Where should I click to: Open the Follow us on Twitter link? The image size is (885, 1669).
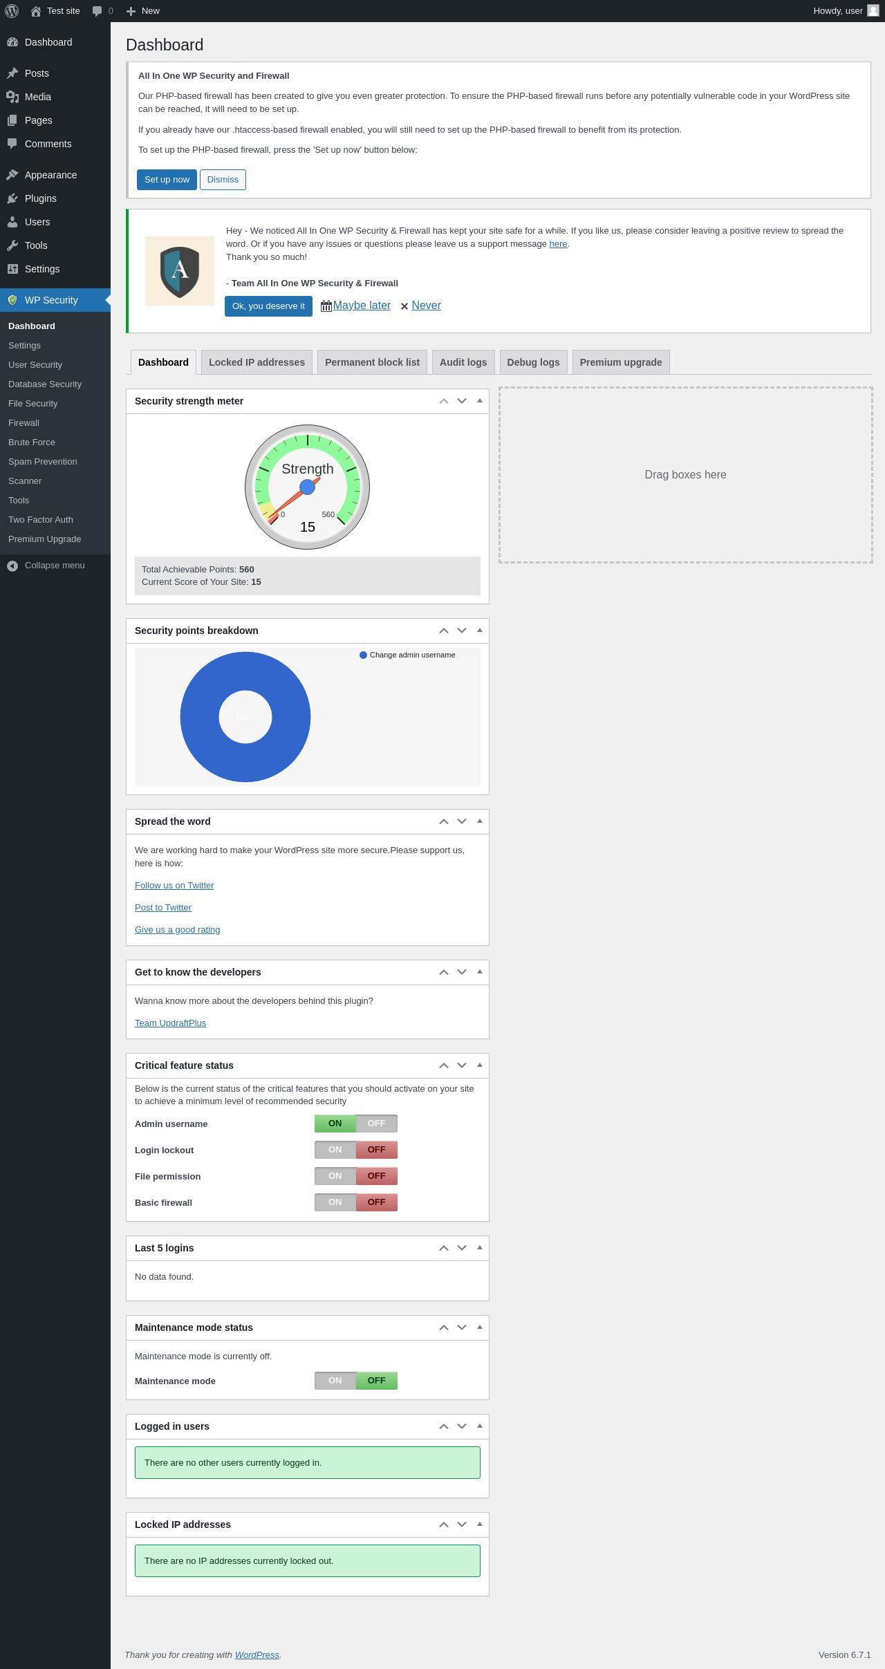174,886
